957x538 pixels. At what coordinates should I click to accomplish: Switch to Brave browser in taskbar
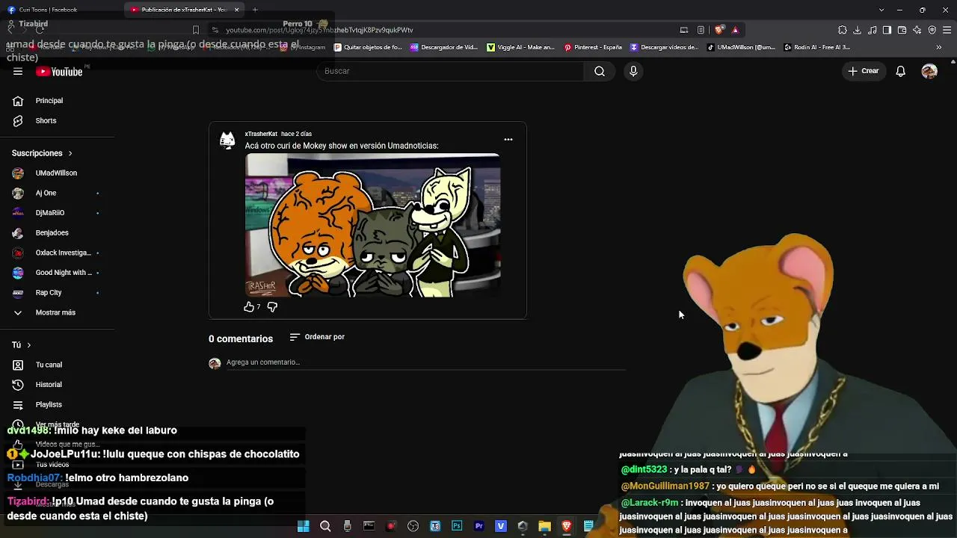coord(567,526)
